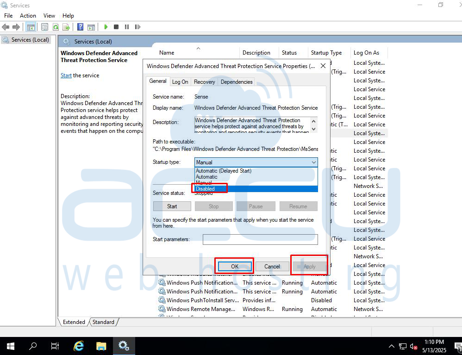462x355 pixels.
Task: Open File Explorer from the taskbar
Action: [x=101, y=346]
